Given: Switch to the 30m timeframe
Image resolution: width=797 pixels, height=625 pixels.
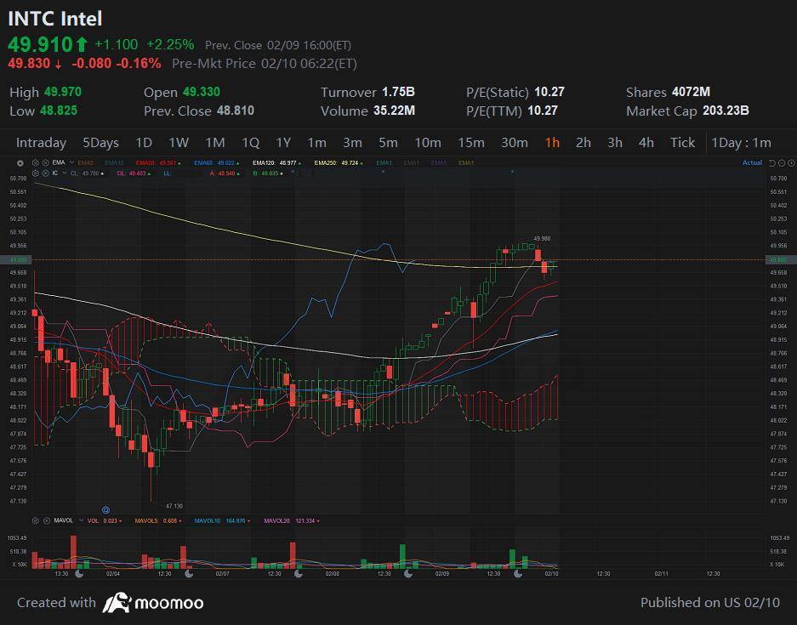Looking at the screenshot, I should (x=515, y=143).
